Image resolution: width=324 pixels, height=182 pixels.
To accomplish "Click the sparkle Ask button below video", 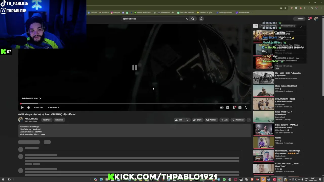I will [224, 120].
